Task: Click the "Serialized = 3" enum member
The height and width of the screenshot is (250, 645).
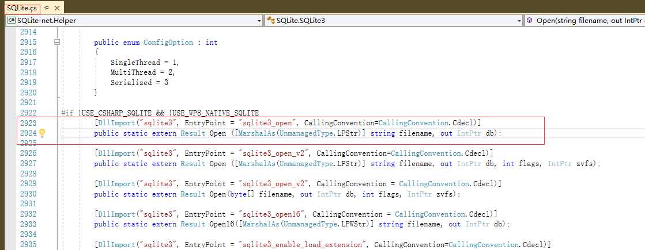Action: tap(139, 82)
